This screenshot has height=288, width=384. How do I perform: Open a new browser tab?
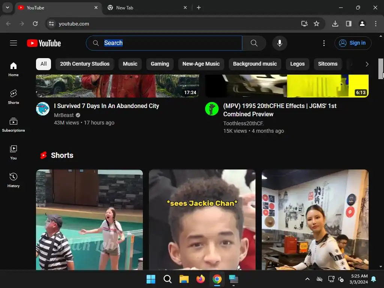click(199, 7)
